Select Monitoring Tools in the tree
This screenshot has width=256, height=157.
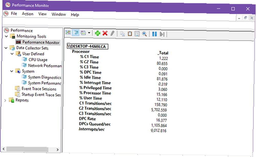pos(31,36)
